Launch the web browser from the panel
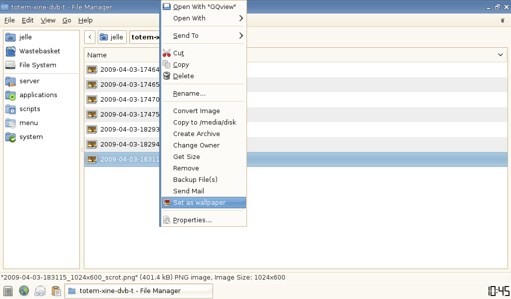 point(24,291)
